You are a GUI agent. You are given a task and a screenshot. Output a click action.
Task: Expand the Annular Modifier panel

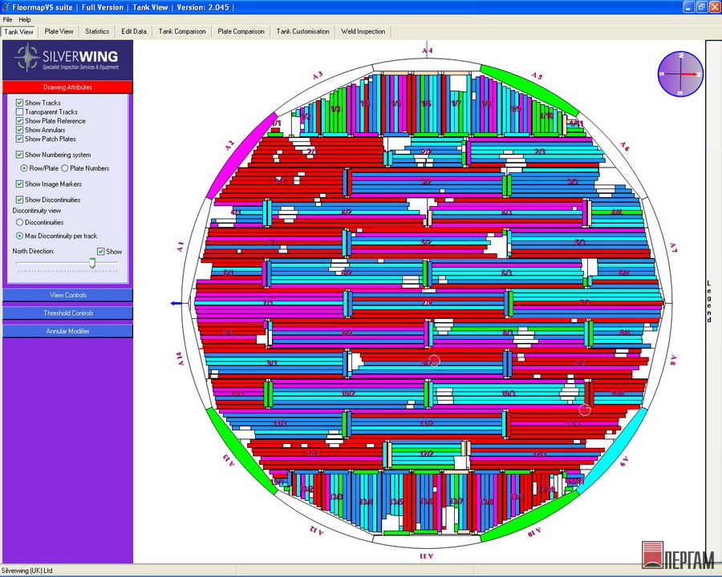coord(67,331)
